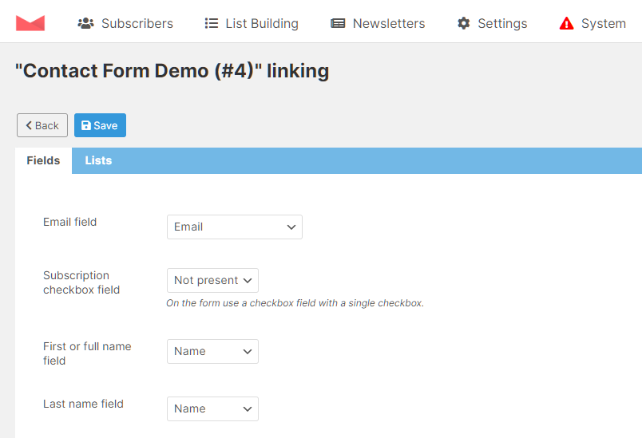Click the red envelope Newsletter logo
Screen dimensions: 642x438
click(30, 23)
